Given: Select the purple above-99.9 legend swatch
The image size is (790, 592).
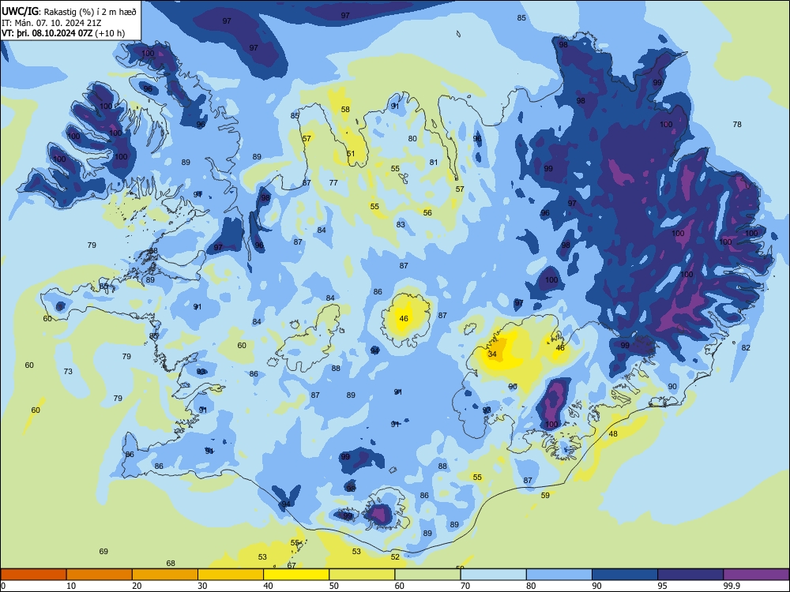Looking at the screenshot, I should tap(756, 575).
